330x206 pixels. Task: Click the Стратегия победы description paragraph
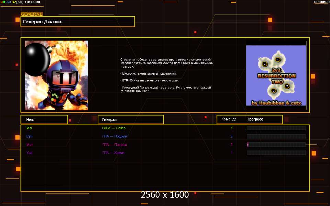167,63
